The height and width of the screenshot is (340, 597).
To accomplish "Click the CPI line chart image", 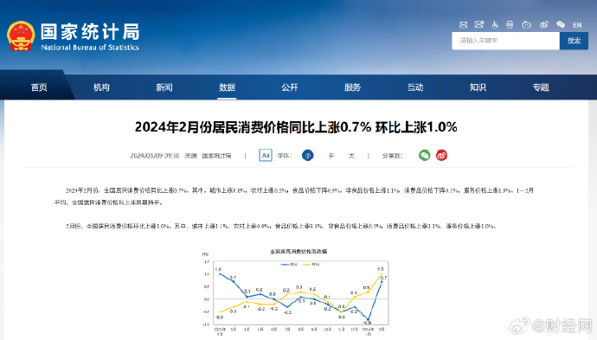I will click(296, 292).
